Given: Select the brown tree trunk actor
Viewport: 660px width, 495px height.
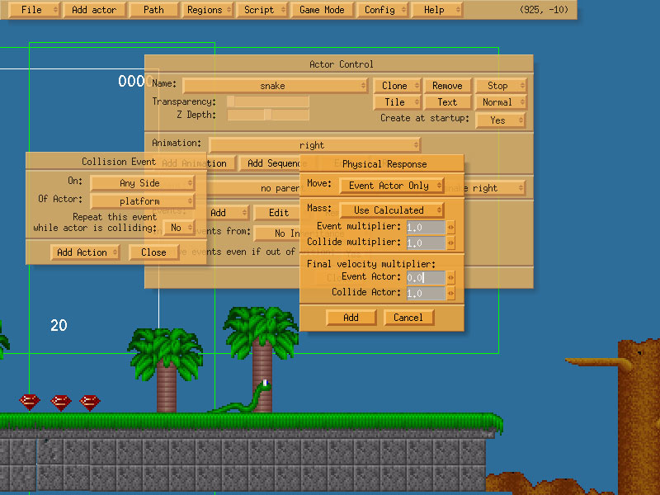Looking at the screenshot, I should pyautogui.click(x=638, y=417).
